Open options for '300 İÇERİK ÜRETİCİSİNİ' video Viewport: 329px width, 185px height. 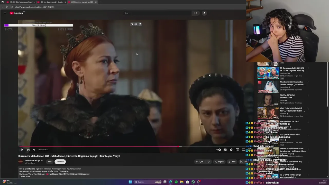(308, 135)
